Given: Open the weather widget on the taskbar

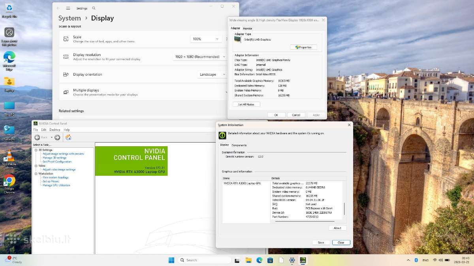Looking at the screenshot, I should (x=13, y=260).
